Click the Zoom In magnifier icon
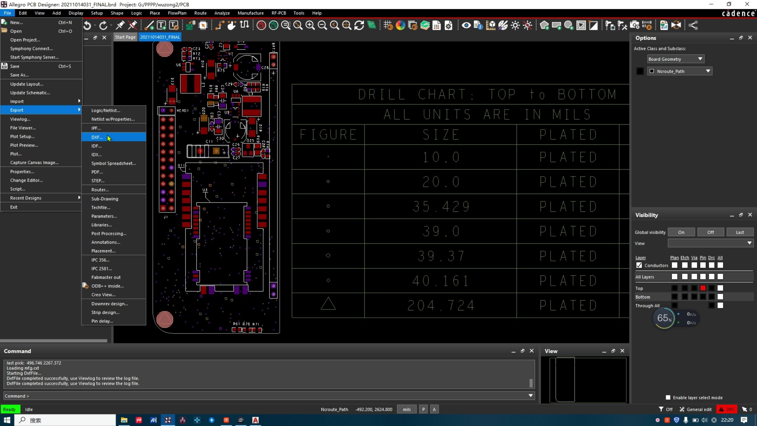This screenshot has height=426, width=757. (310, 25)
